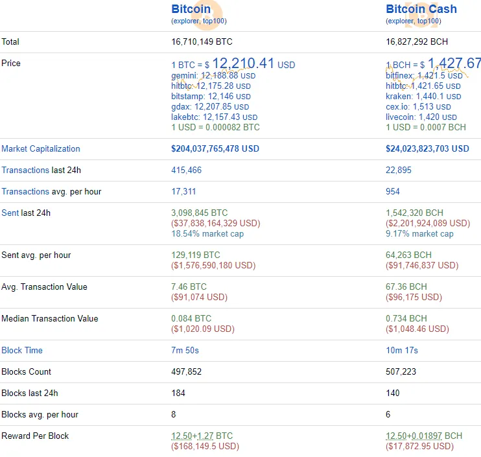Click the 0.734 BCH median transaction value
Image resolution: width=481 pixels, height=457 pixels.
406,319
